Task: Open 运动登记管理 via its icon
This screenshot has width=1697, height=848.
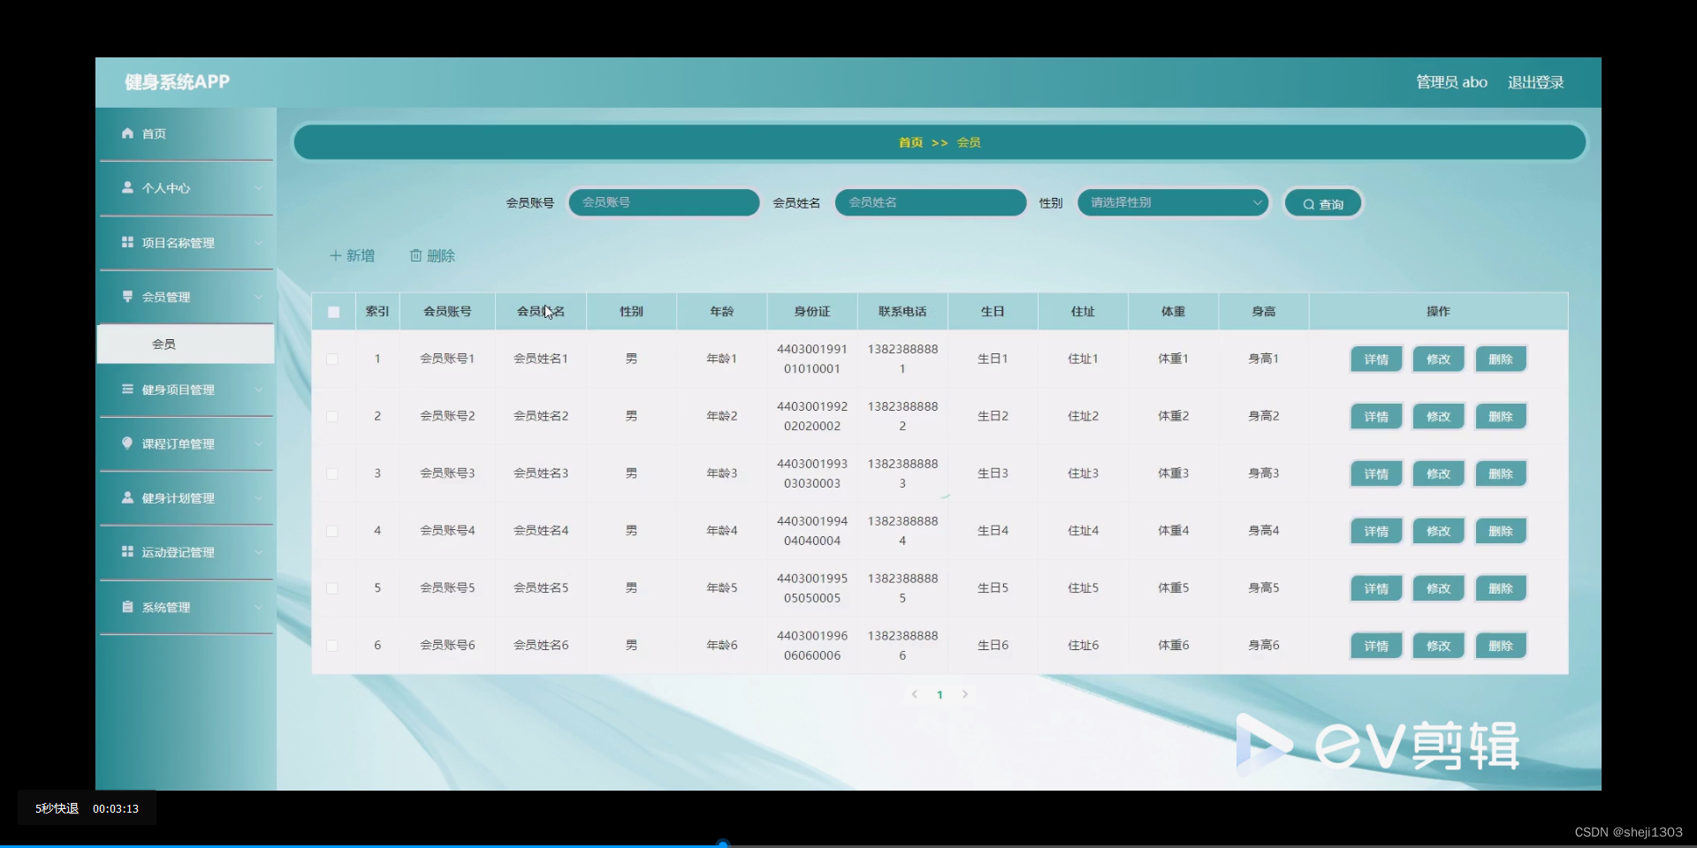Action: pyautogui.click(x=127, y=552)
